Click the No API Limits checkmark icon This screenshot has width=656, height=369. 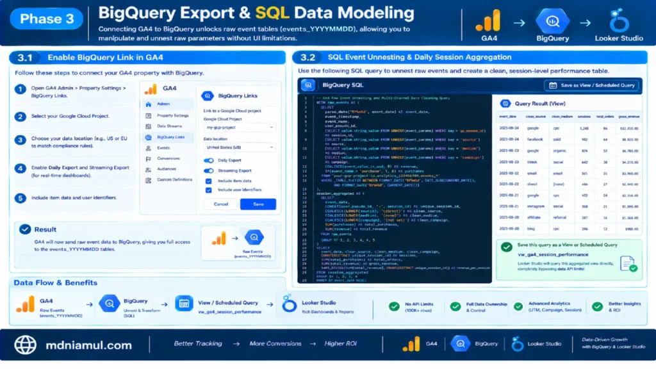(x=394, y=307)
